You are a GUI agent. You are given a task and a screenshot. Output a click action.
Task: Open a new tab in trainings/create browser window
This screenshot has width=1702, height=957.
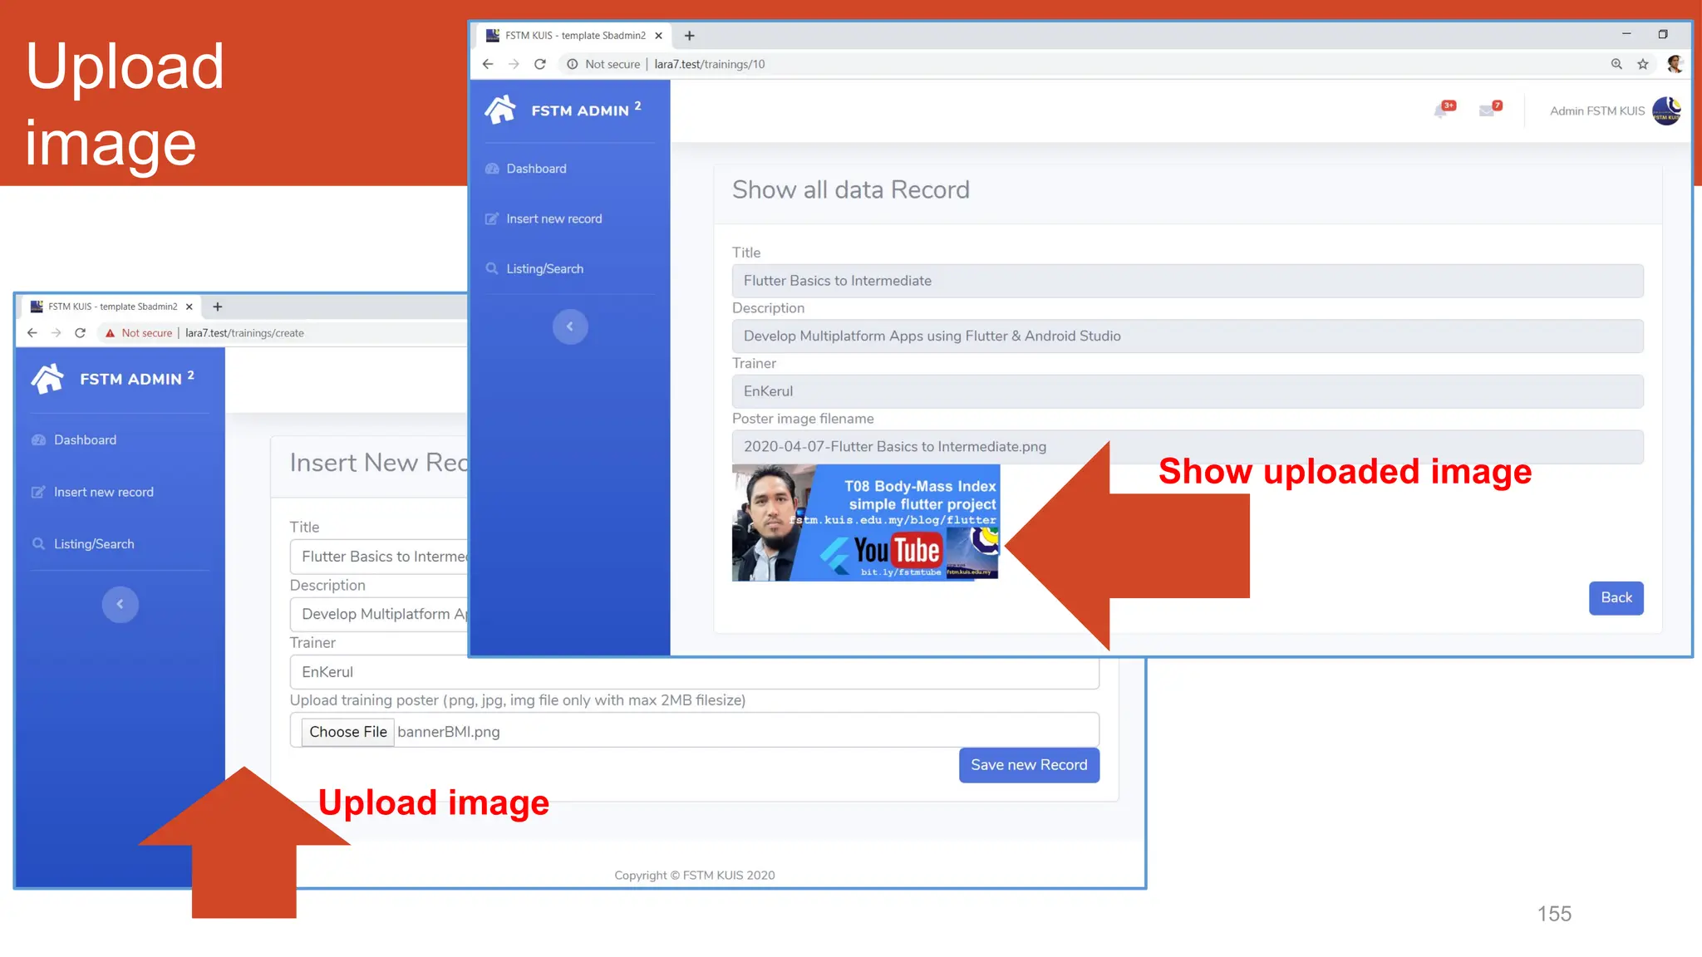[x=218, y=307]
